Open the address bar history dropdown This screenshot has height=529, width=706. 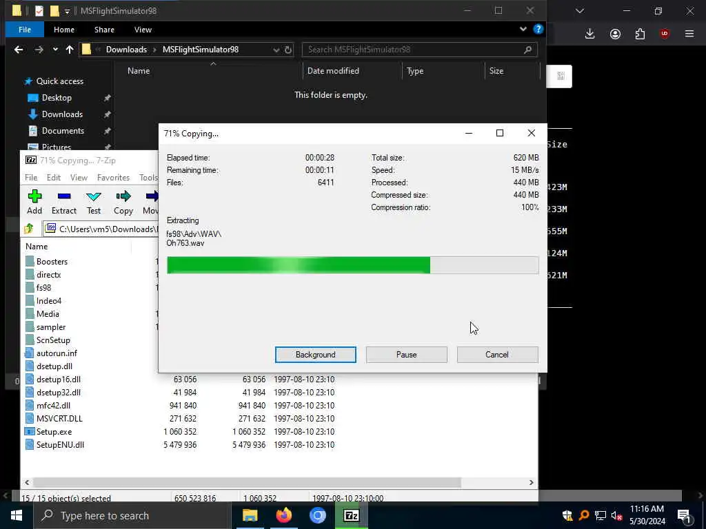click(x=276, y=50)
